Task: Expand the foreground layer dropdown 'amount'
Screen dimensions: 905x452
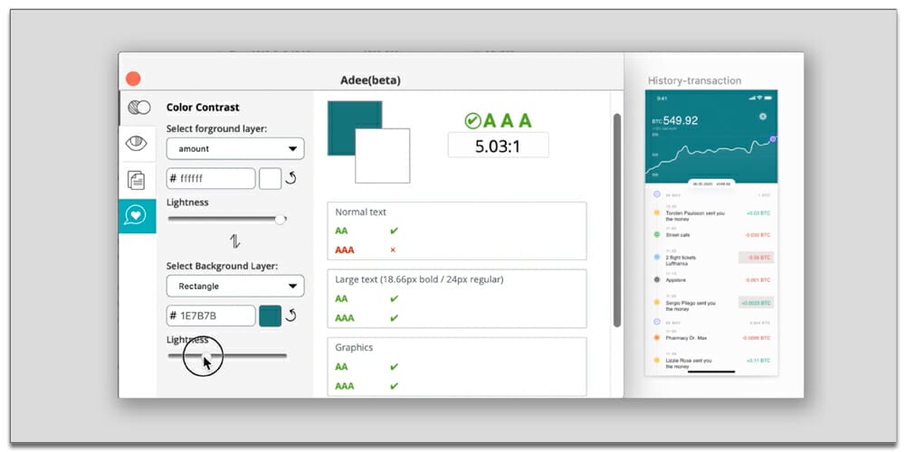Action: click(x=235, y=149)
